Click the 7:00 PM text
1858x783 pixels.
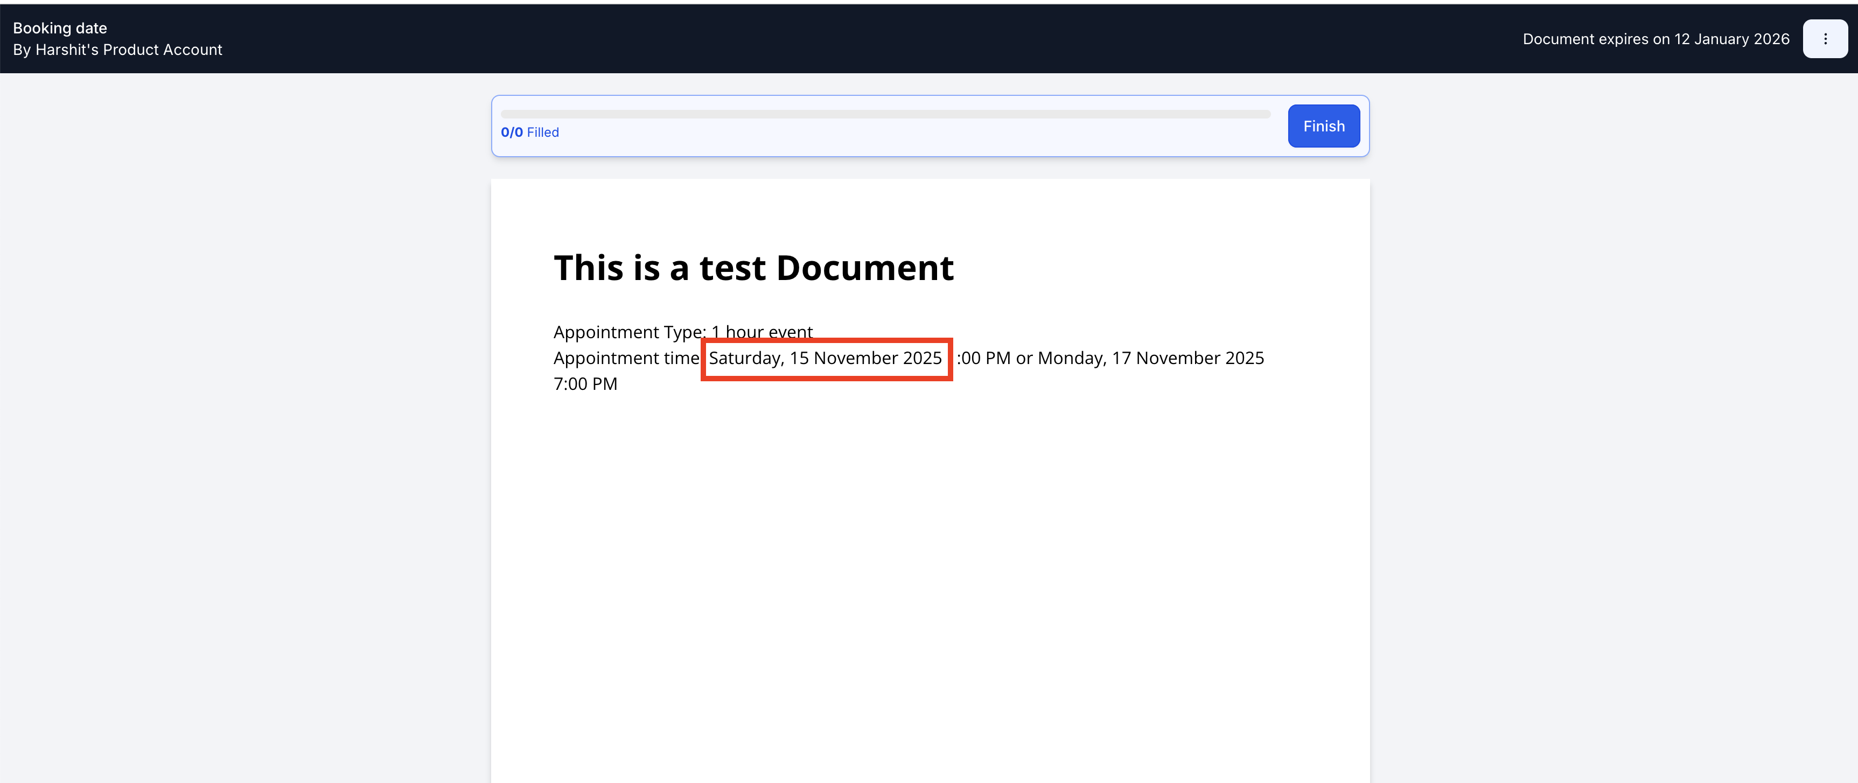(x=585, y=384)
